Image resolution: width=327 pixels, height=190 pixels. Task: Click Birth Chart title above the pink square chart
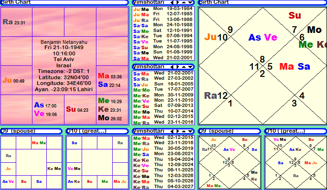pyautogui.click(x=16, y=2)
